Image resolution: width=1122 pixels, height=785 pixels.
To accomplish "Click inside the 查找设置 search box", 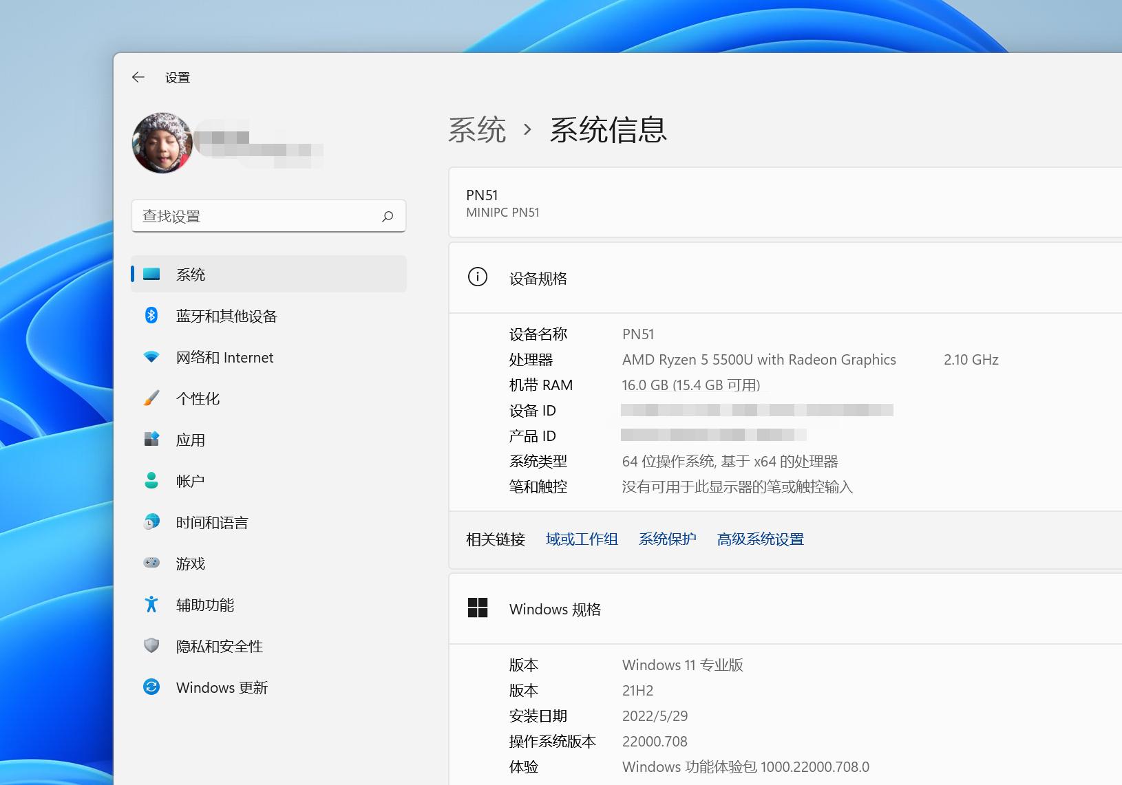I will tap(255, 215).
